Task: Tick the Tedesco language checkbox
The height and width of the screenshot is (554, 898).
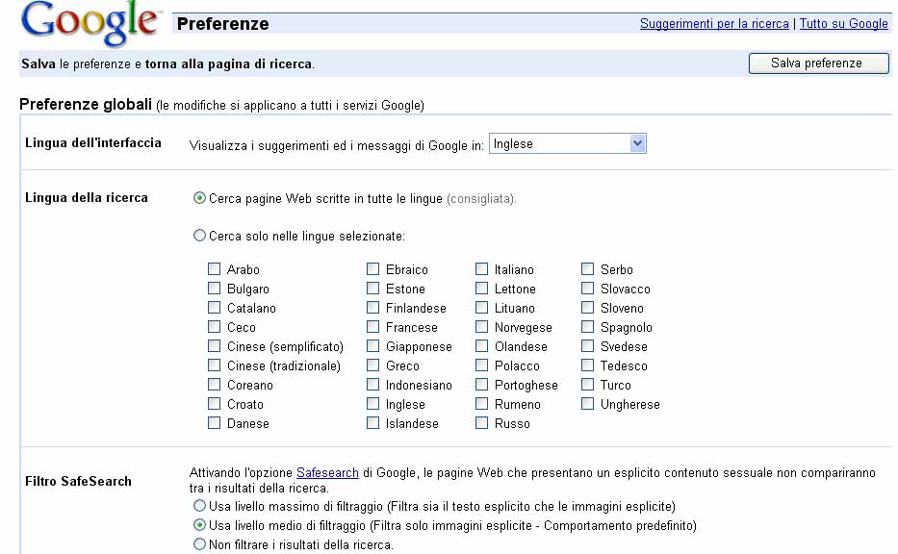Action: coord(588,365)
